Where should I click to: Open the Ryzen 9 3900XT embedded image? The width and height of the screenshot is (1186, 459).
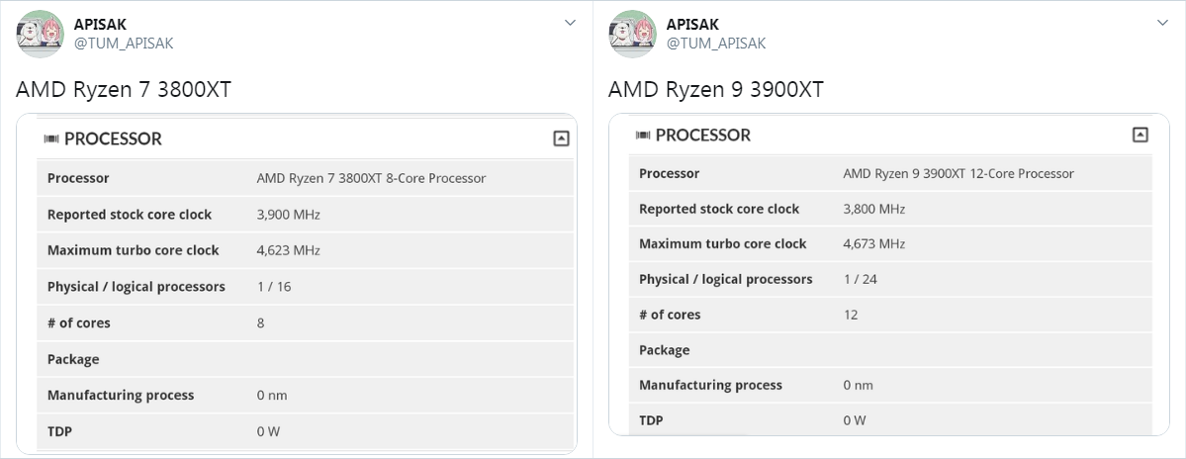[888, 274]
